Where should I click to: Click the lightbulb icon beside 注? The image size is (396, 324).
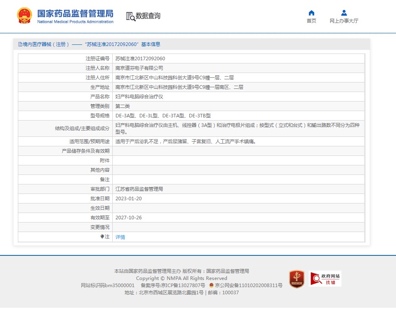pos(102,236)
